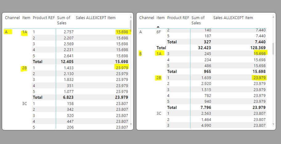281x144 pixels.
Task: Click the bold 327 total value
Action: tap(208, 42)
